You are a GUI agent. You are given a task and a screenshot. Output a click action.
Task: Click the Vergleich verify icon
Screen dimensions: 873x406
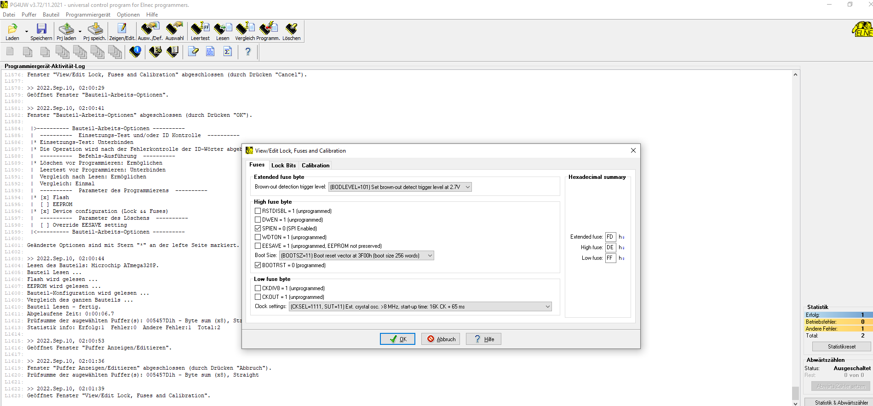[x=245, y=29]
